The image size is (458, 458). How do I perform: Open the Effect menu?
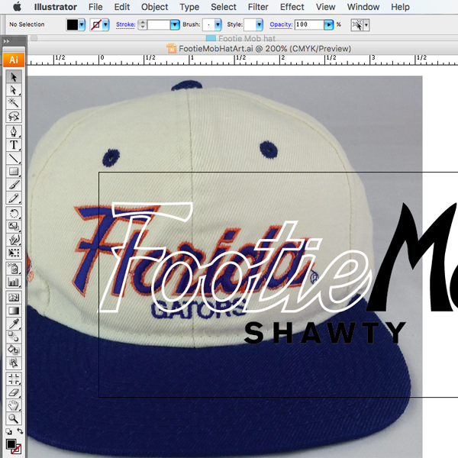tap(292, 7)
